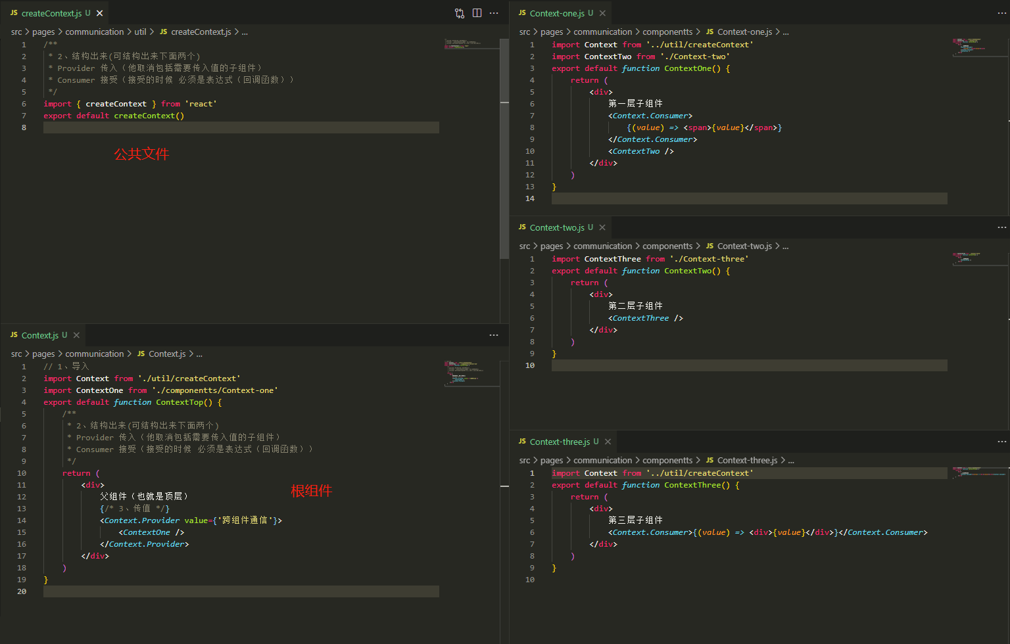Screen dimensions: 1010x644
Task: Click 'componentts' in Context-one.js breadcrumb
Action: click(x=667, y=32)
